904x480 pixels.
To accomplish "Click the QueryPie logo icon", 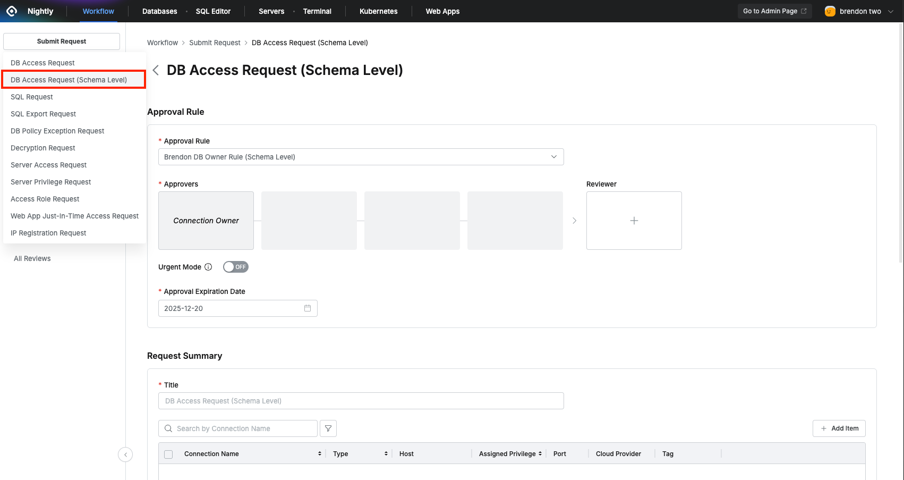I will point(12,11).
